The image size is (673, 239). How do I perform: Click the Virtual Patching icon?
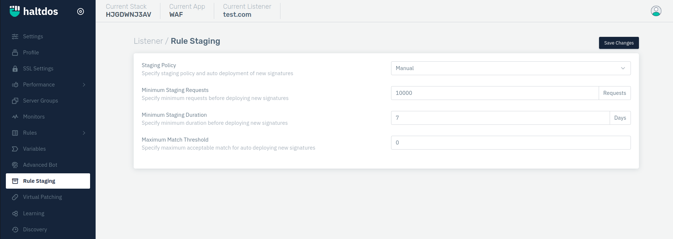click(15, 197)
